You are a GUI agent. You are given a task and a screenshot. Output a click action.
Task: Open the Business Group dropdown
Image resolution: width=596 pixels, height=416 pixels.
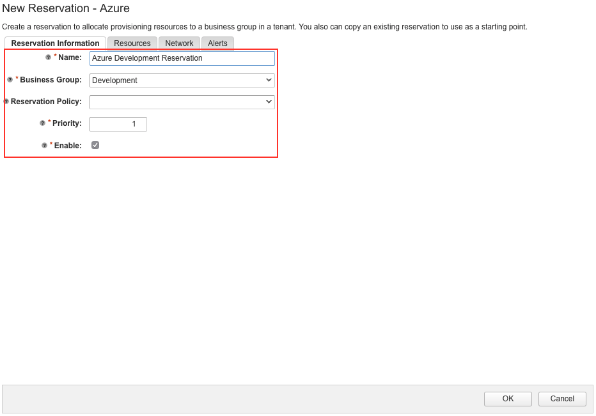click(x=182, y=80)
